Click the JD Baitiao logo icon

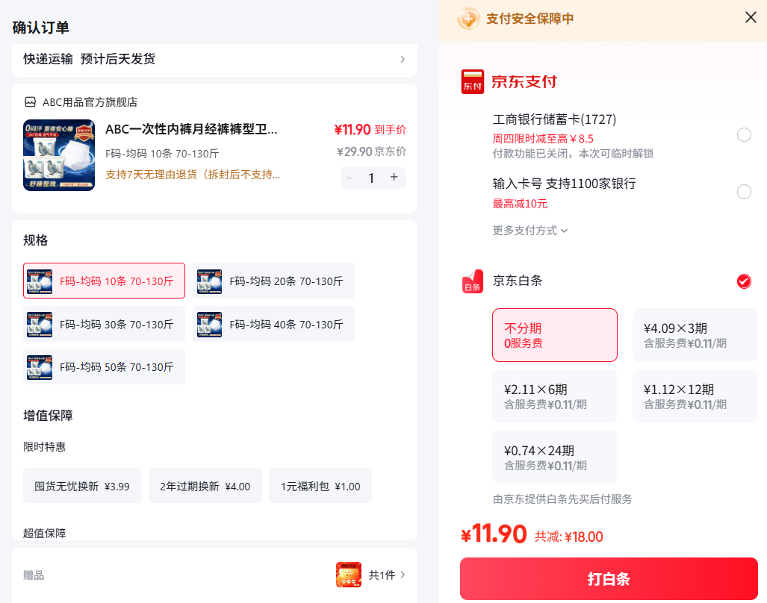click(x=473, y=281)
